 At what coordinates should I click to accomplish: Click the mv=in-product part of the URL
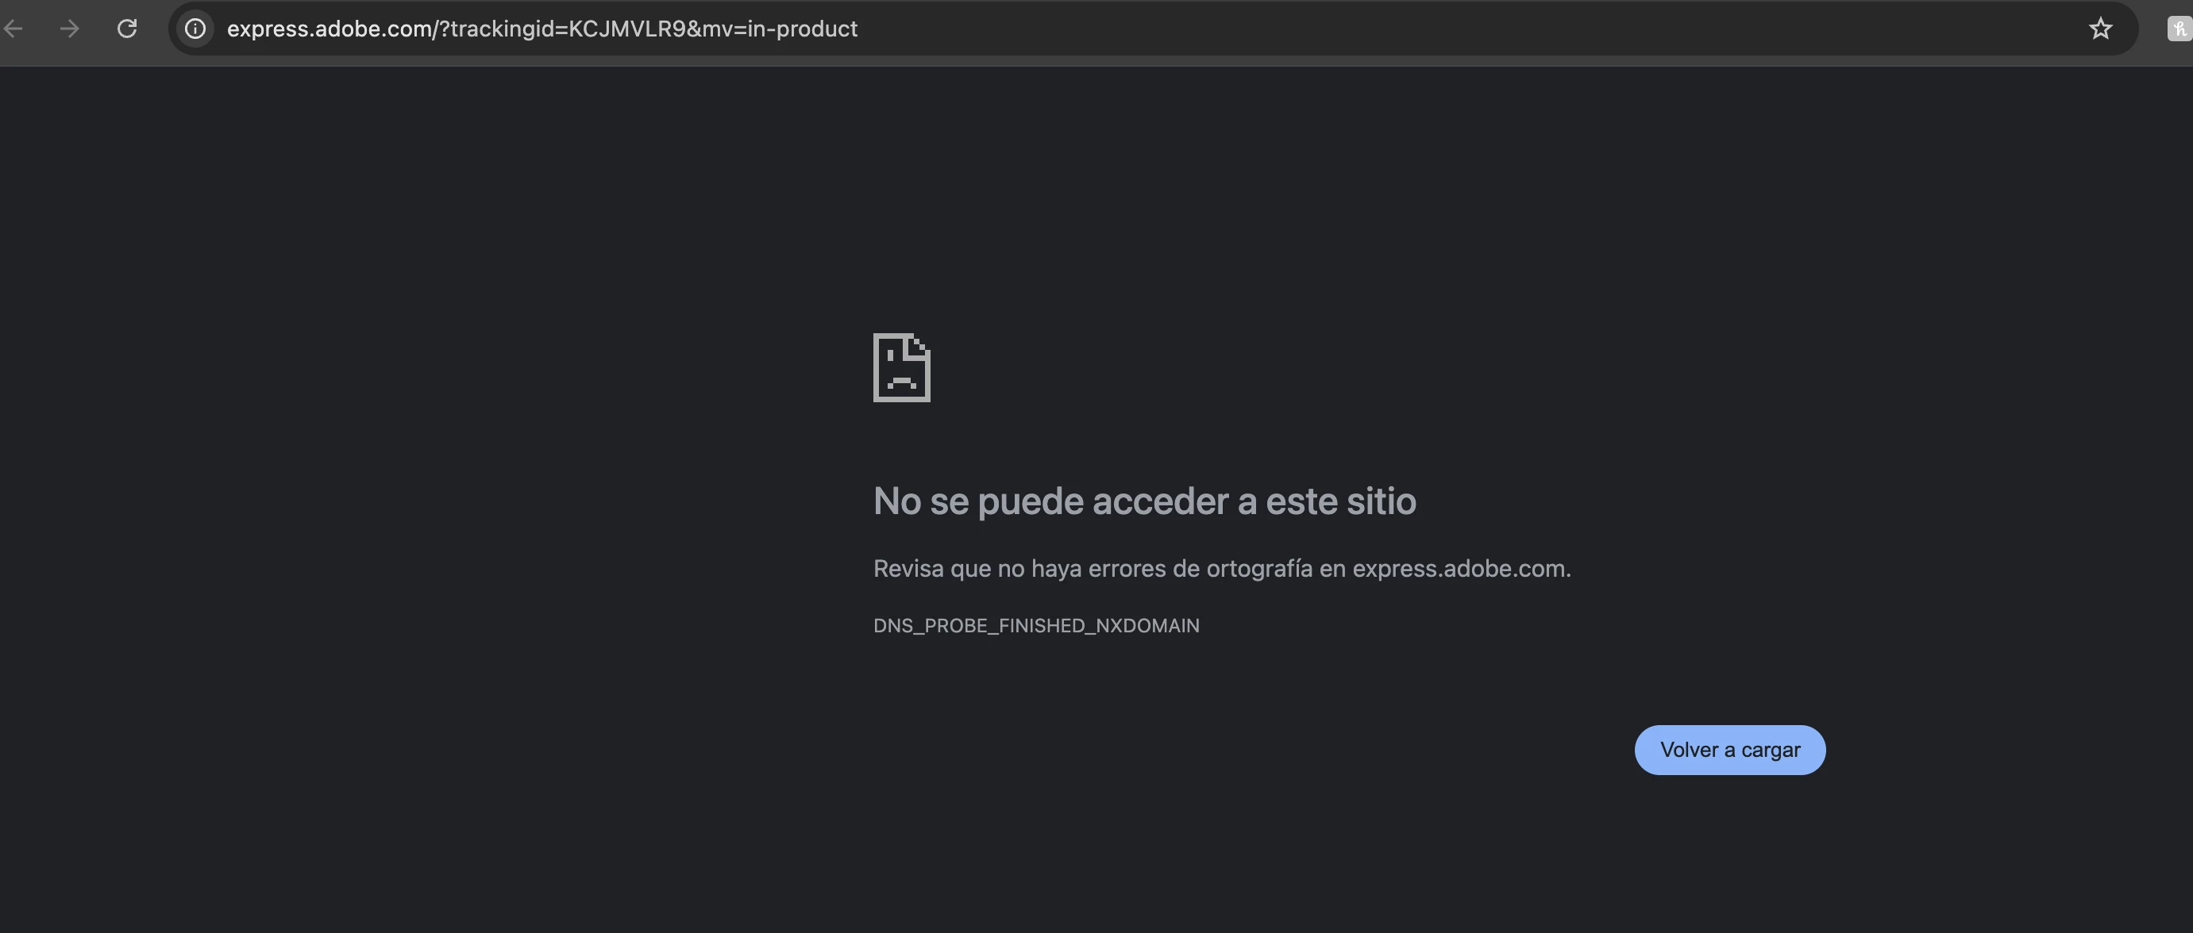[x=780, y=29]
